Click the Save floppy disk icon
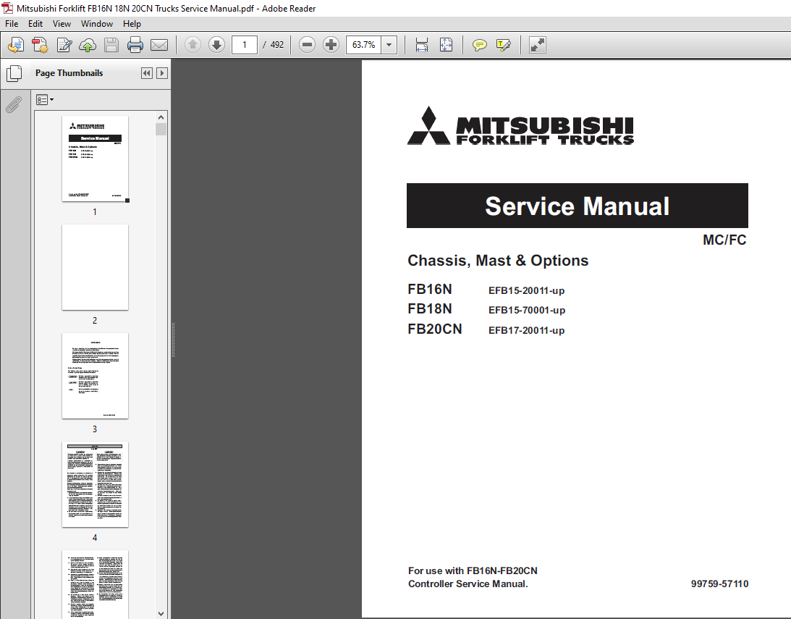The height and width of the screenshot is (619, 791). pyautogui.click(x=111, y=45)
